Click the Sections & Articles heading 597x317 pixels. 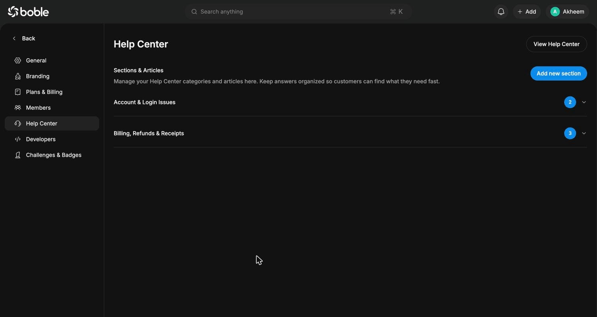(139, 70)
